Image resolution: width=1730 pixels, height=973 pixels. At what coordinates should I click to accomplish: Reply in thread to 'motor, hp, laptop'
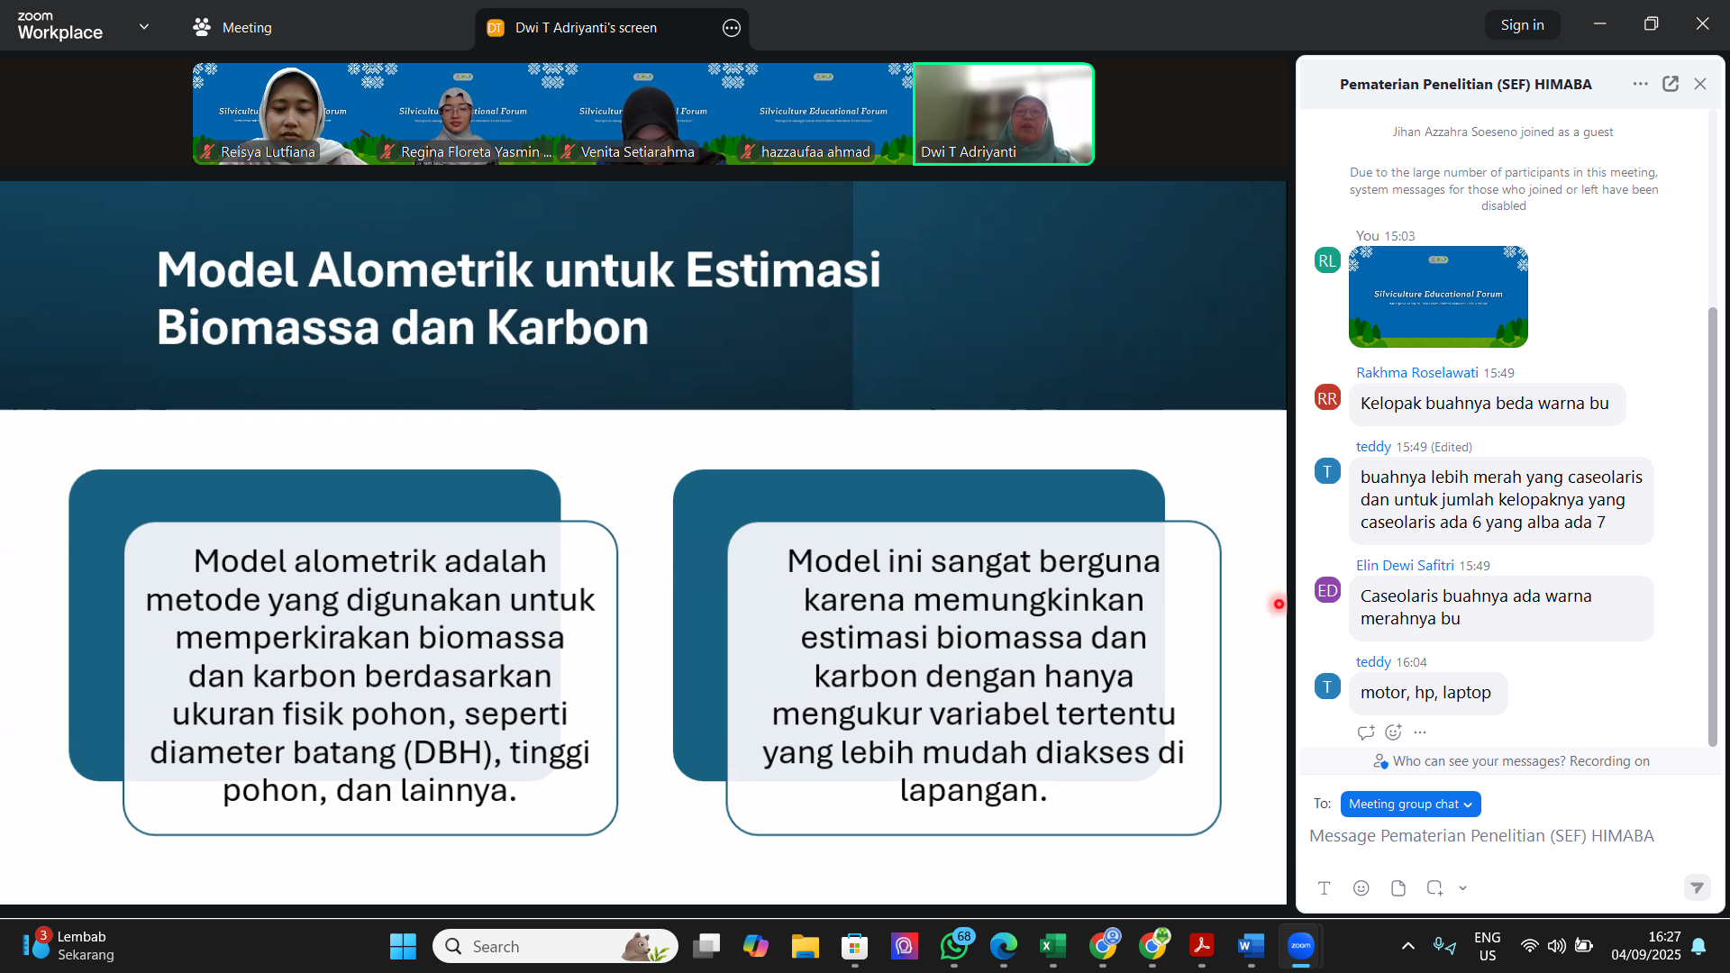[1365, 732]
